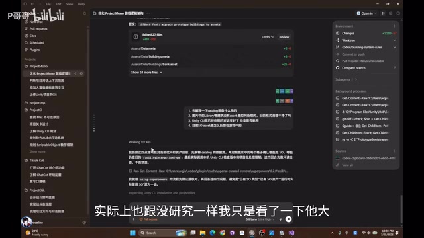The image size is (424, 238).
Task: Open Sites in sidebar
Action: pos(32,36)
